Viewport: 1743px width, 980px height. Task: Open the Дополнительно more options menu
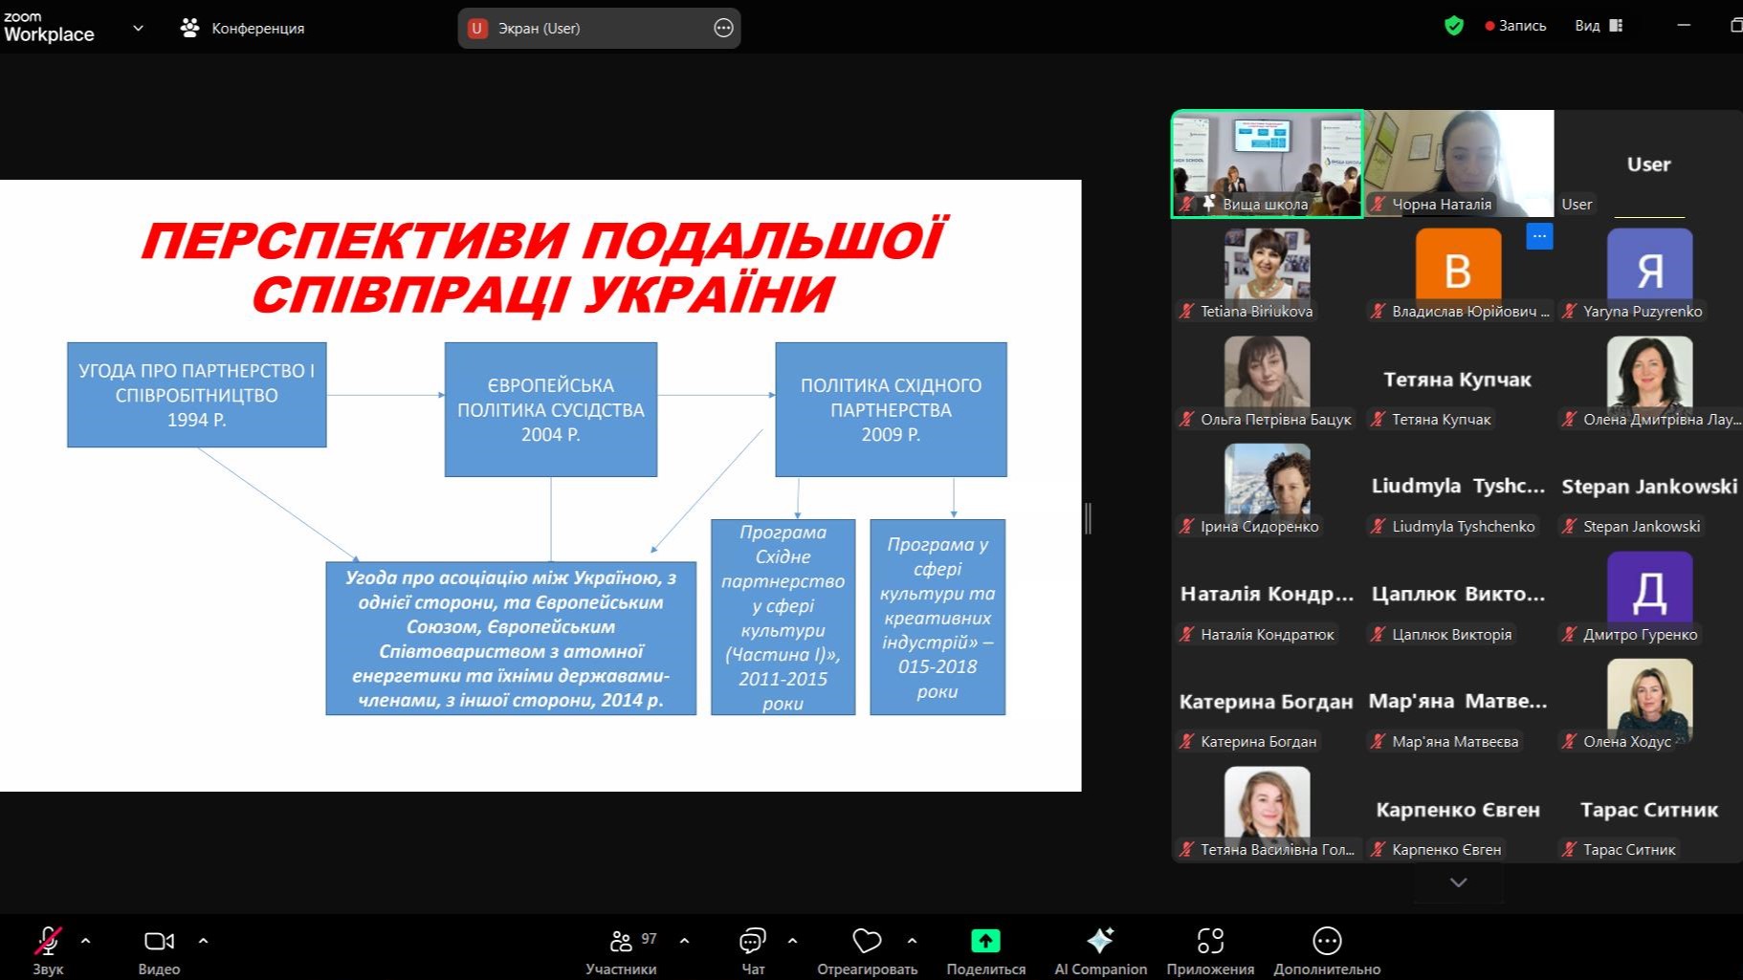tap(1327, 942)
